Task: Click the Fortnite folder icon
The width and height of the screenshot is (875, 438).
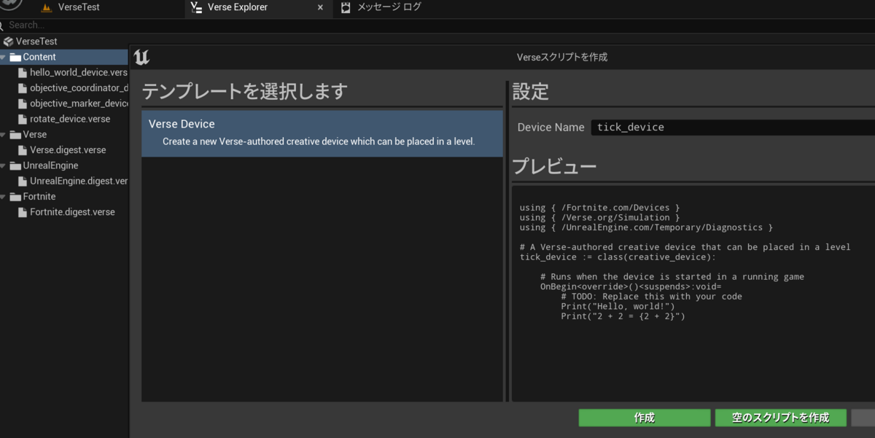Action: 15,197
